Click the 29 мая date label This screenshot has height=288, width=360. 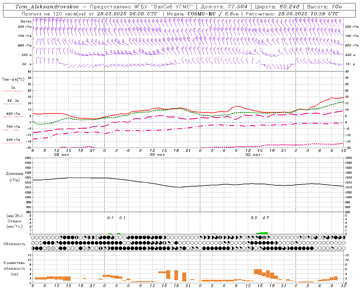tap(157, 155)
